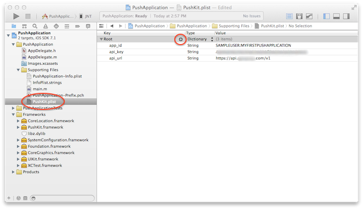
Task: Add a new item under Root
Action: point(180,39)
